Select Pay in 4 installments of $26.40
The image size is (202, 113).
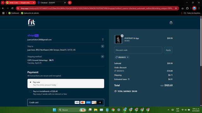[x=30, y=91]
